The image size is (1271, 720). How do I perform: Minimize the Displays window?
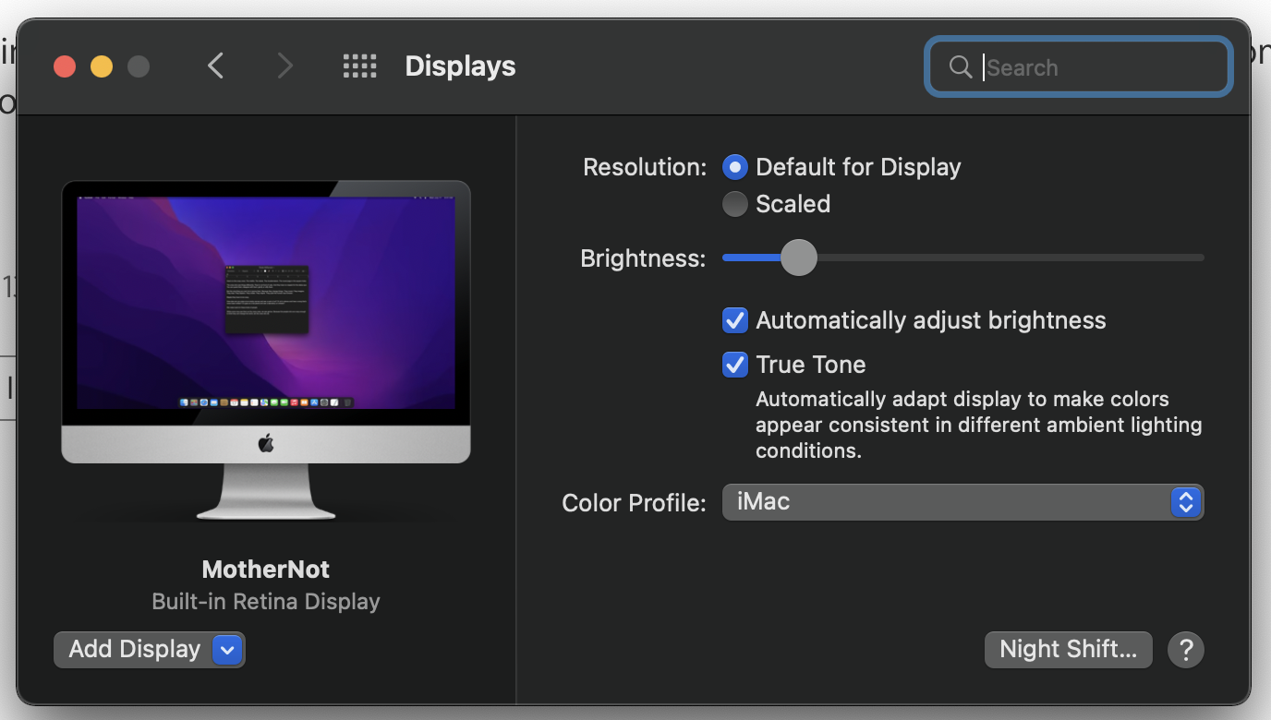[102, 66]
